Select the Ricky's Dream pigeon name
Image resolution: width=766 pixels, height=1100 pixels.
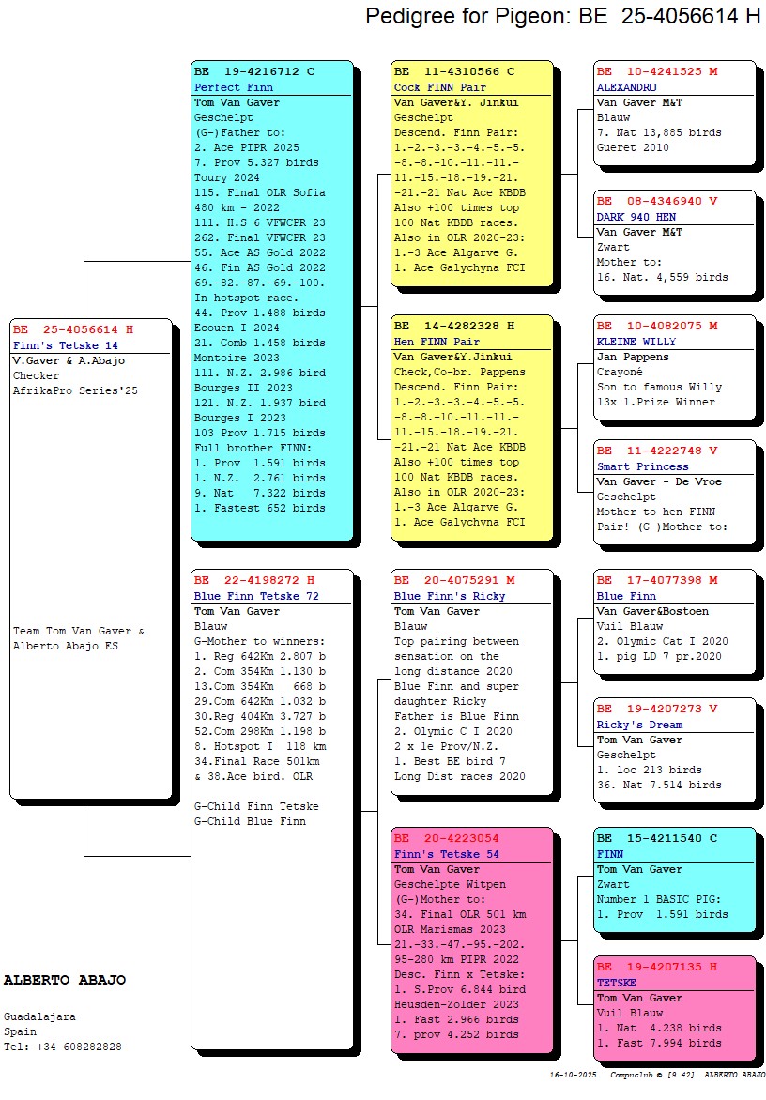point(639,725)
